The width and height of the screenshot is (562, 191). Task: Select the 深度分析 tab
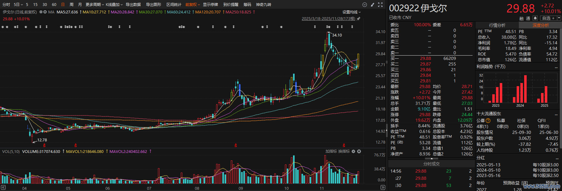(540, 25)
